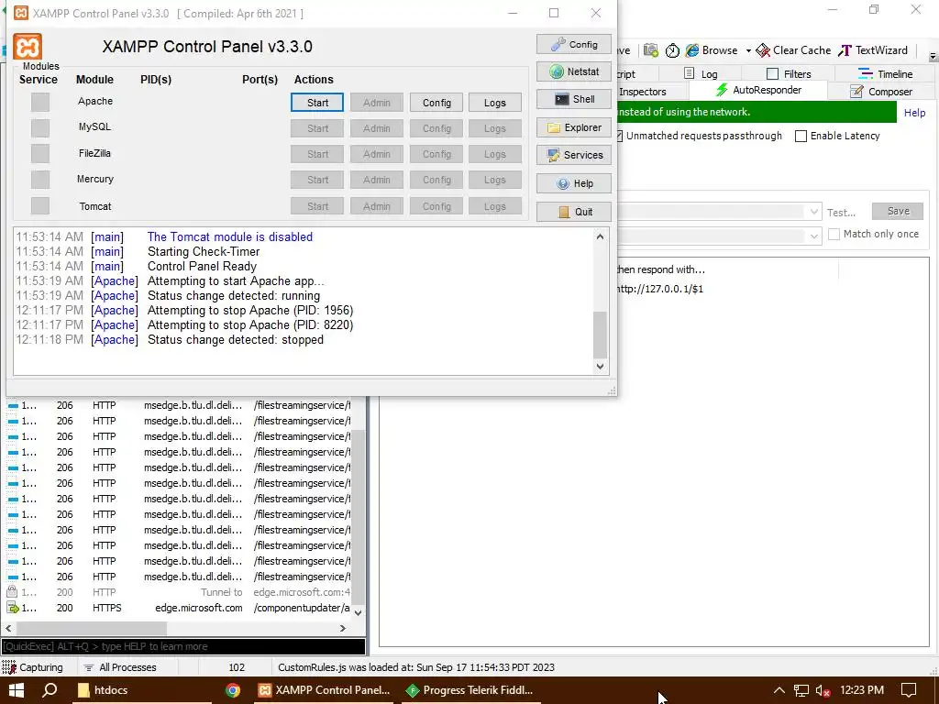The height and width of the screenshot is (704, 939).
Task: Toggle FileZilla service install checkbox
Action: pyautogui.click(x=40, y=153)
